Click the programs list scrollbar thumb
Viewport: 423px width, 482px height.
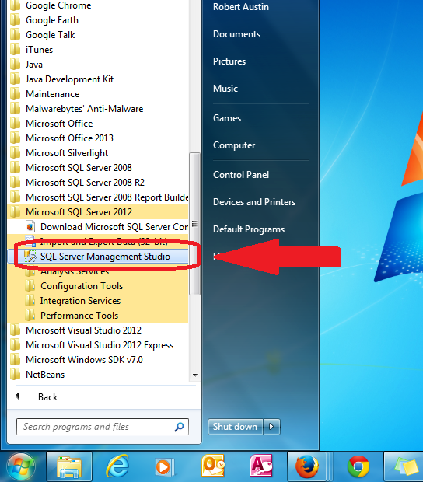(x=194, y=224)
